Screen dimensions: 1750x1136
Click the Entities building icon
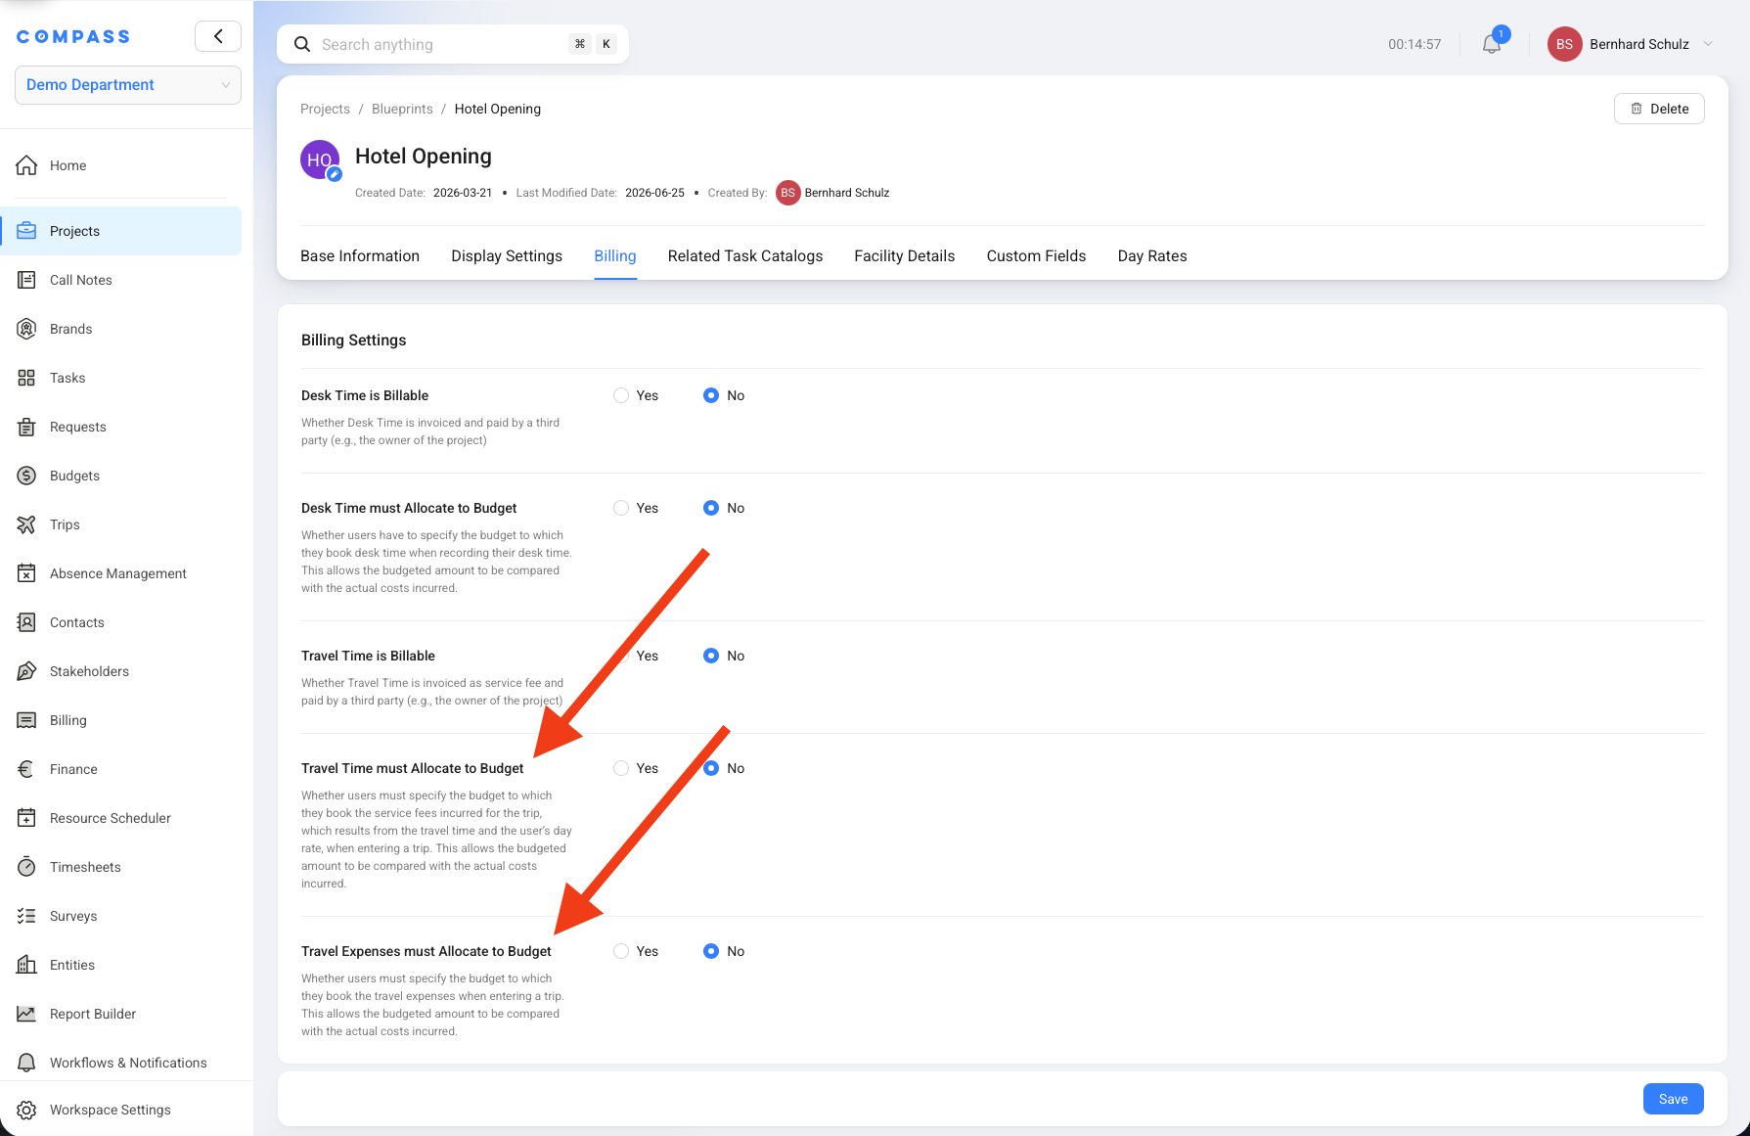coord(26,965)
